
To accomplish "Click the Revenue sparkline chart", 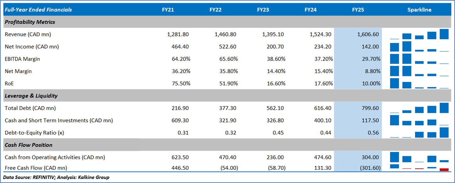I will click(419, 34).
